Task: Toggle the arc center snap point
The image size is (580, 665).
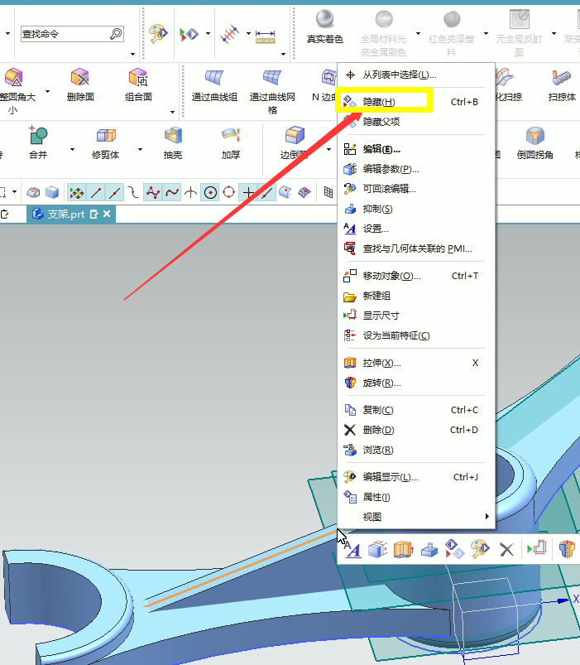Action: tap(210, 192)
